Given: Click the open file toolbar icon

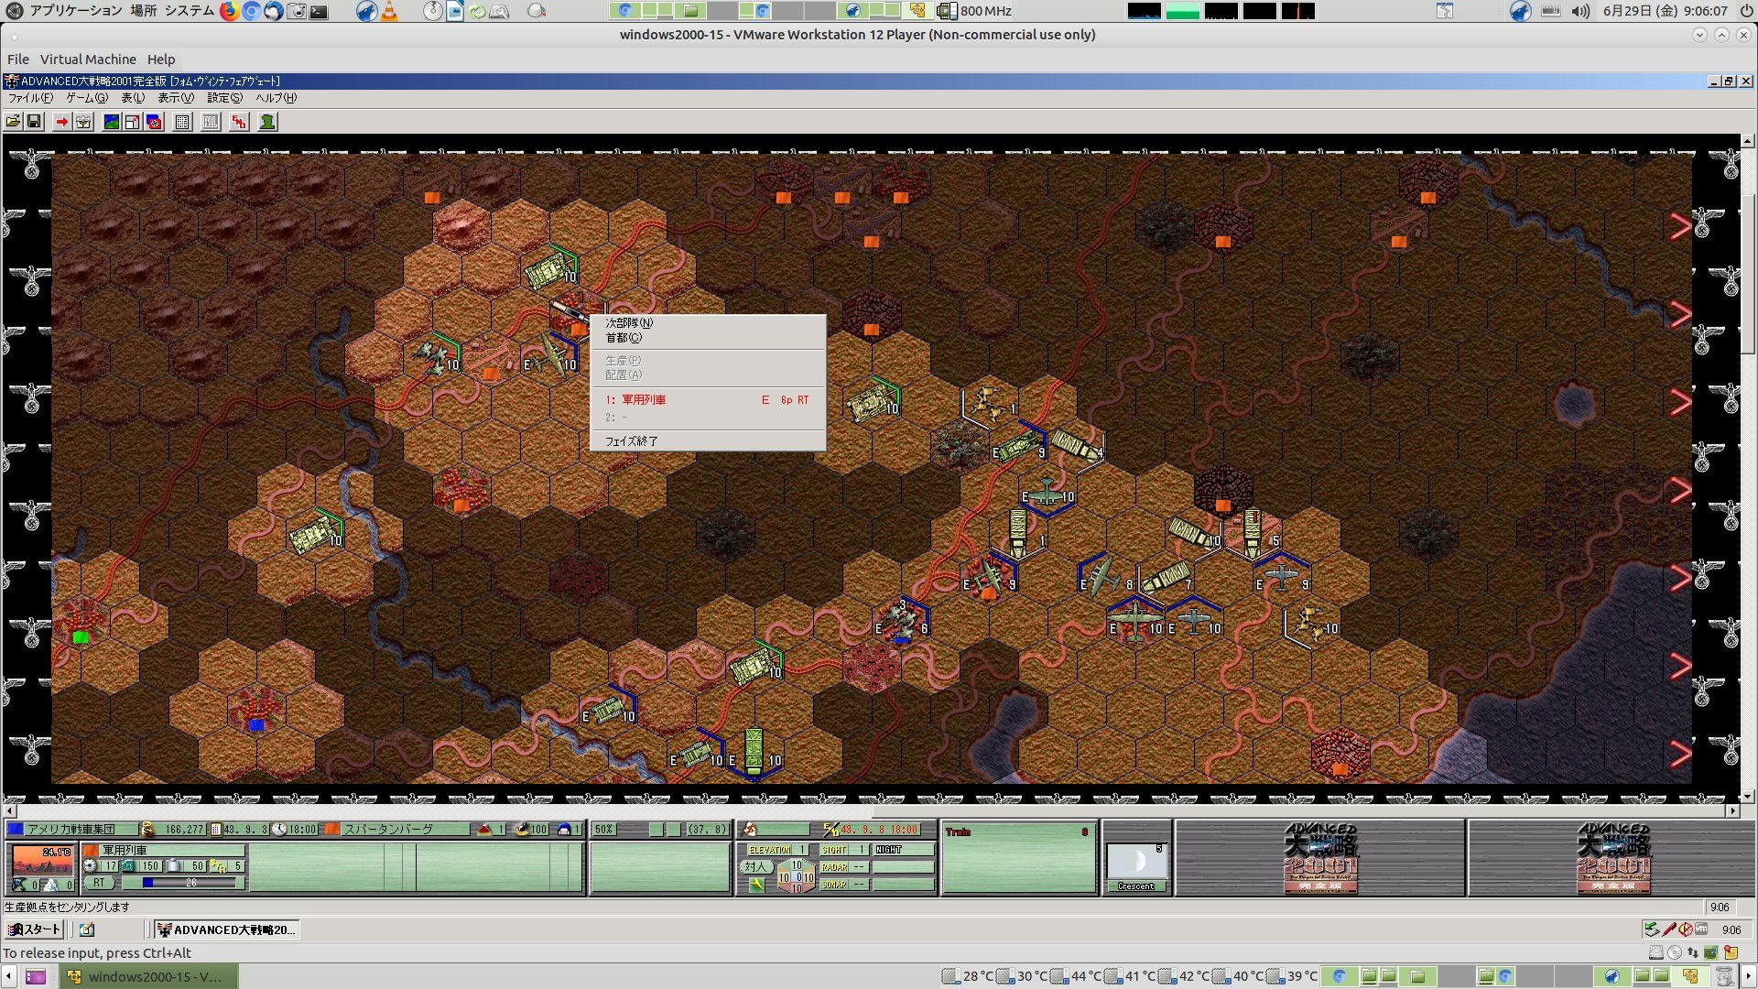Looking at the screenshot, I should click(13, 122).
